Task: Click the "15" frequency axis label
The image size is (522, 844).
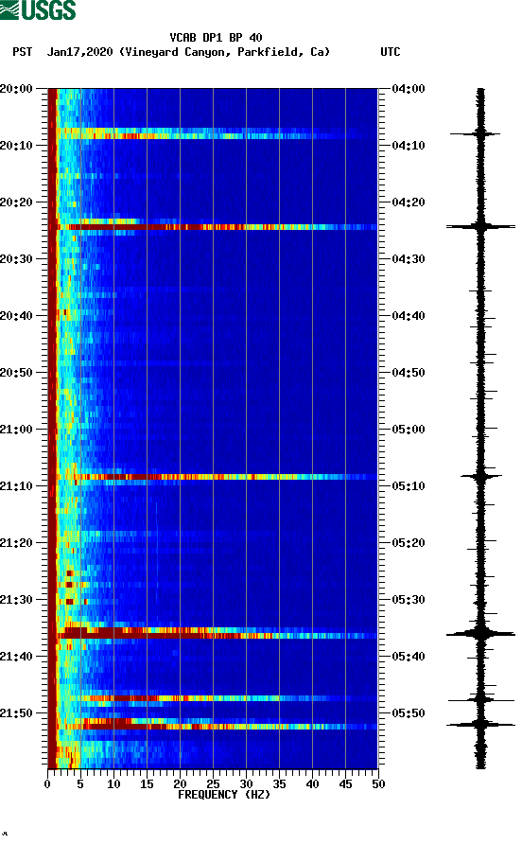Action: pos(147,784)
